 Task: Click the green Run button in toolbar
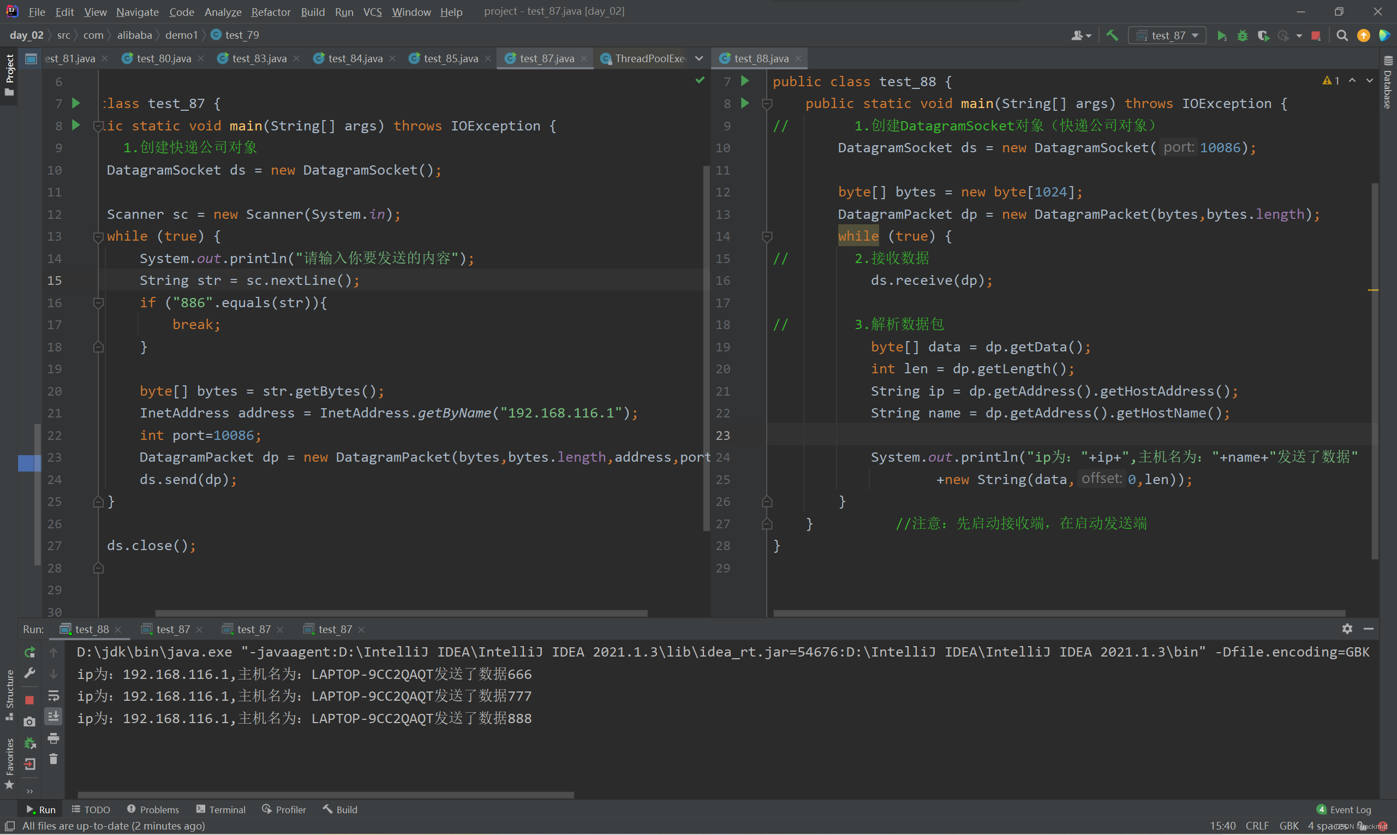1221,35
